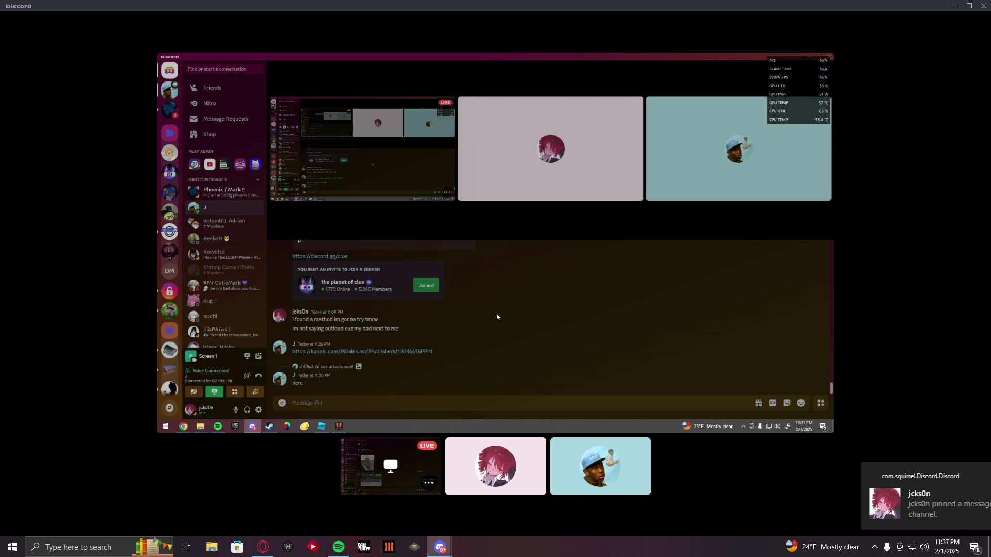Viewport: 991px width, 557px height.
Task: Open user settings gear next to jcks0n
Action: pos(259,409)
